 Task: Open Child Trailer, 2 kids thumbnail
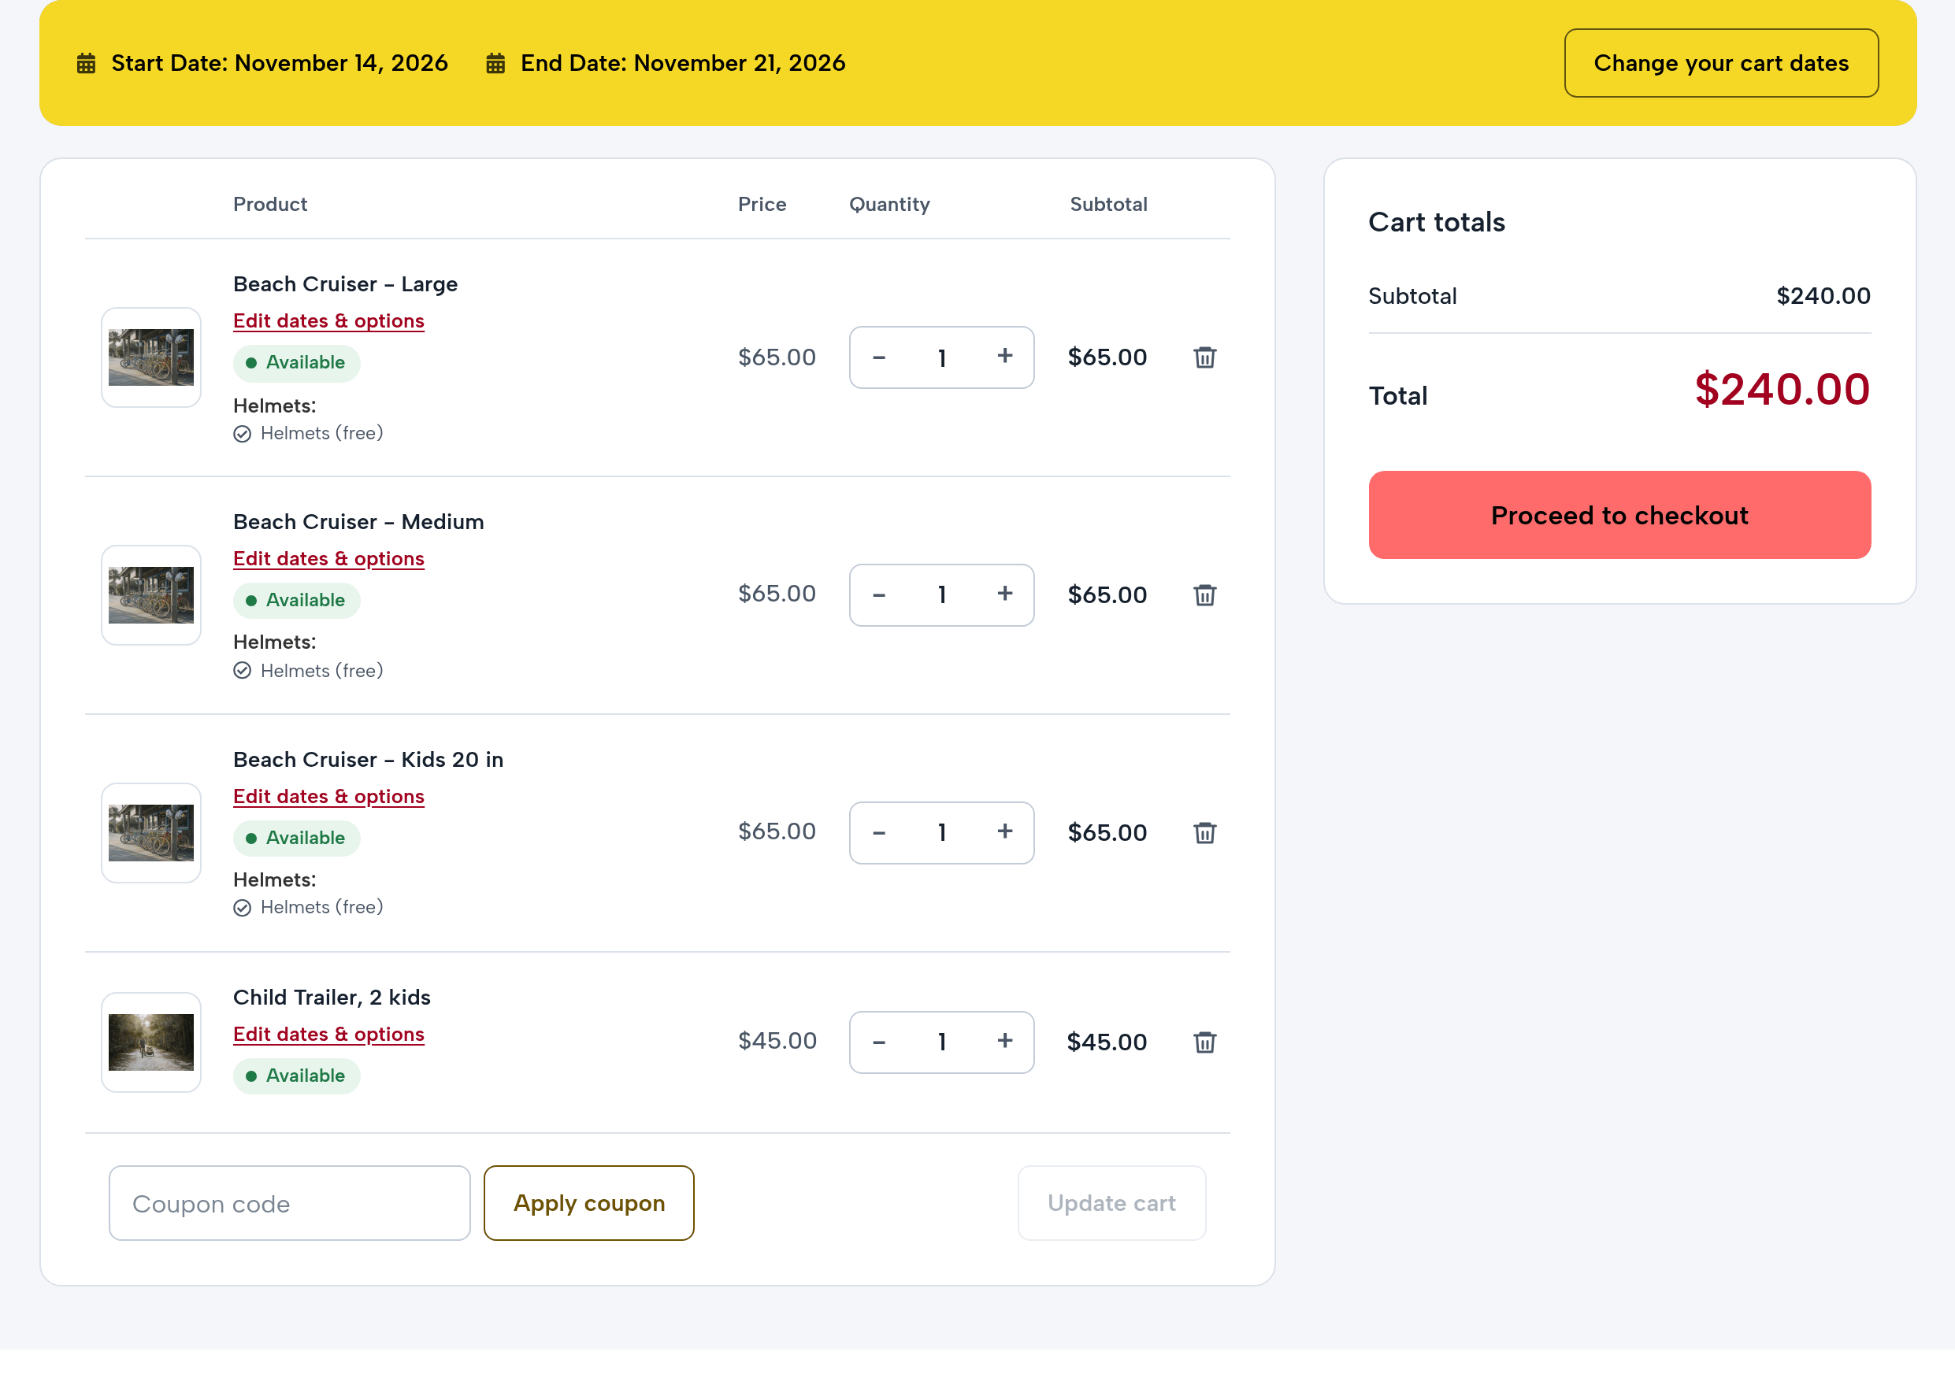[151, 1042]
